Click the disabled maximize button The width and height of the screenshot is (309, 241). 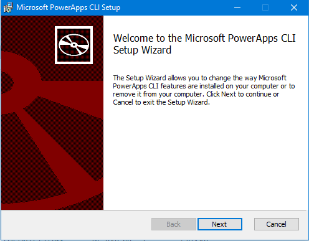pos(265,7)
